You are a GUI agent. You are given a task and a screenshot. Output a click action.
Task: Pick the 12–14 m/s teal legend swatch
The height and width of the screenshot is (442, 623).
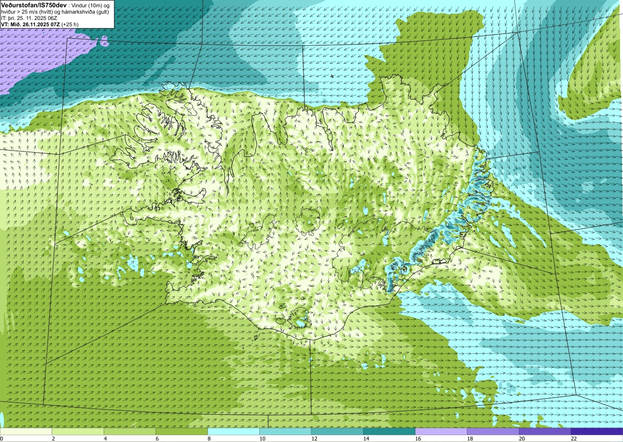coord(337,431)
